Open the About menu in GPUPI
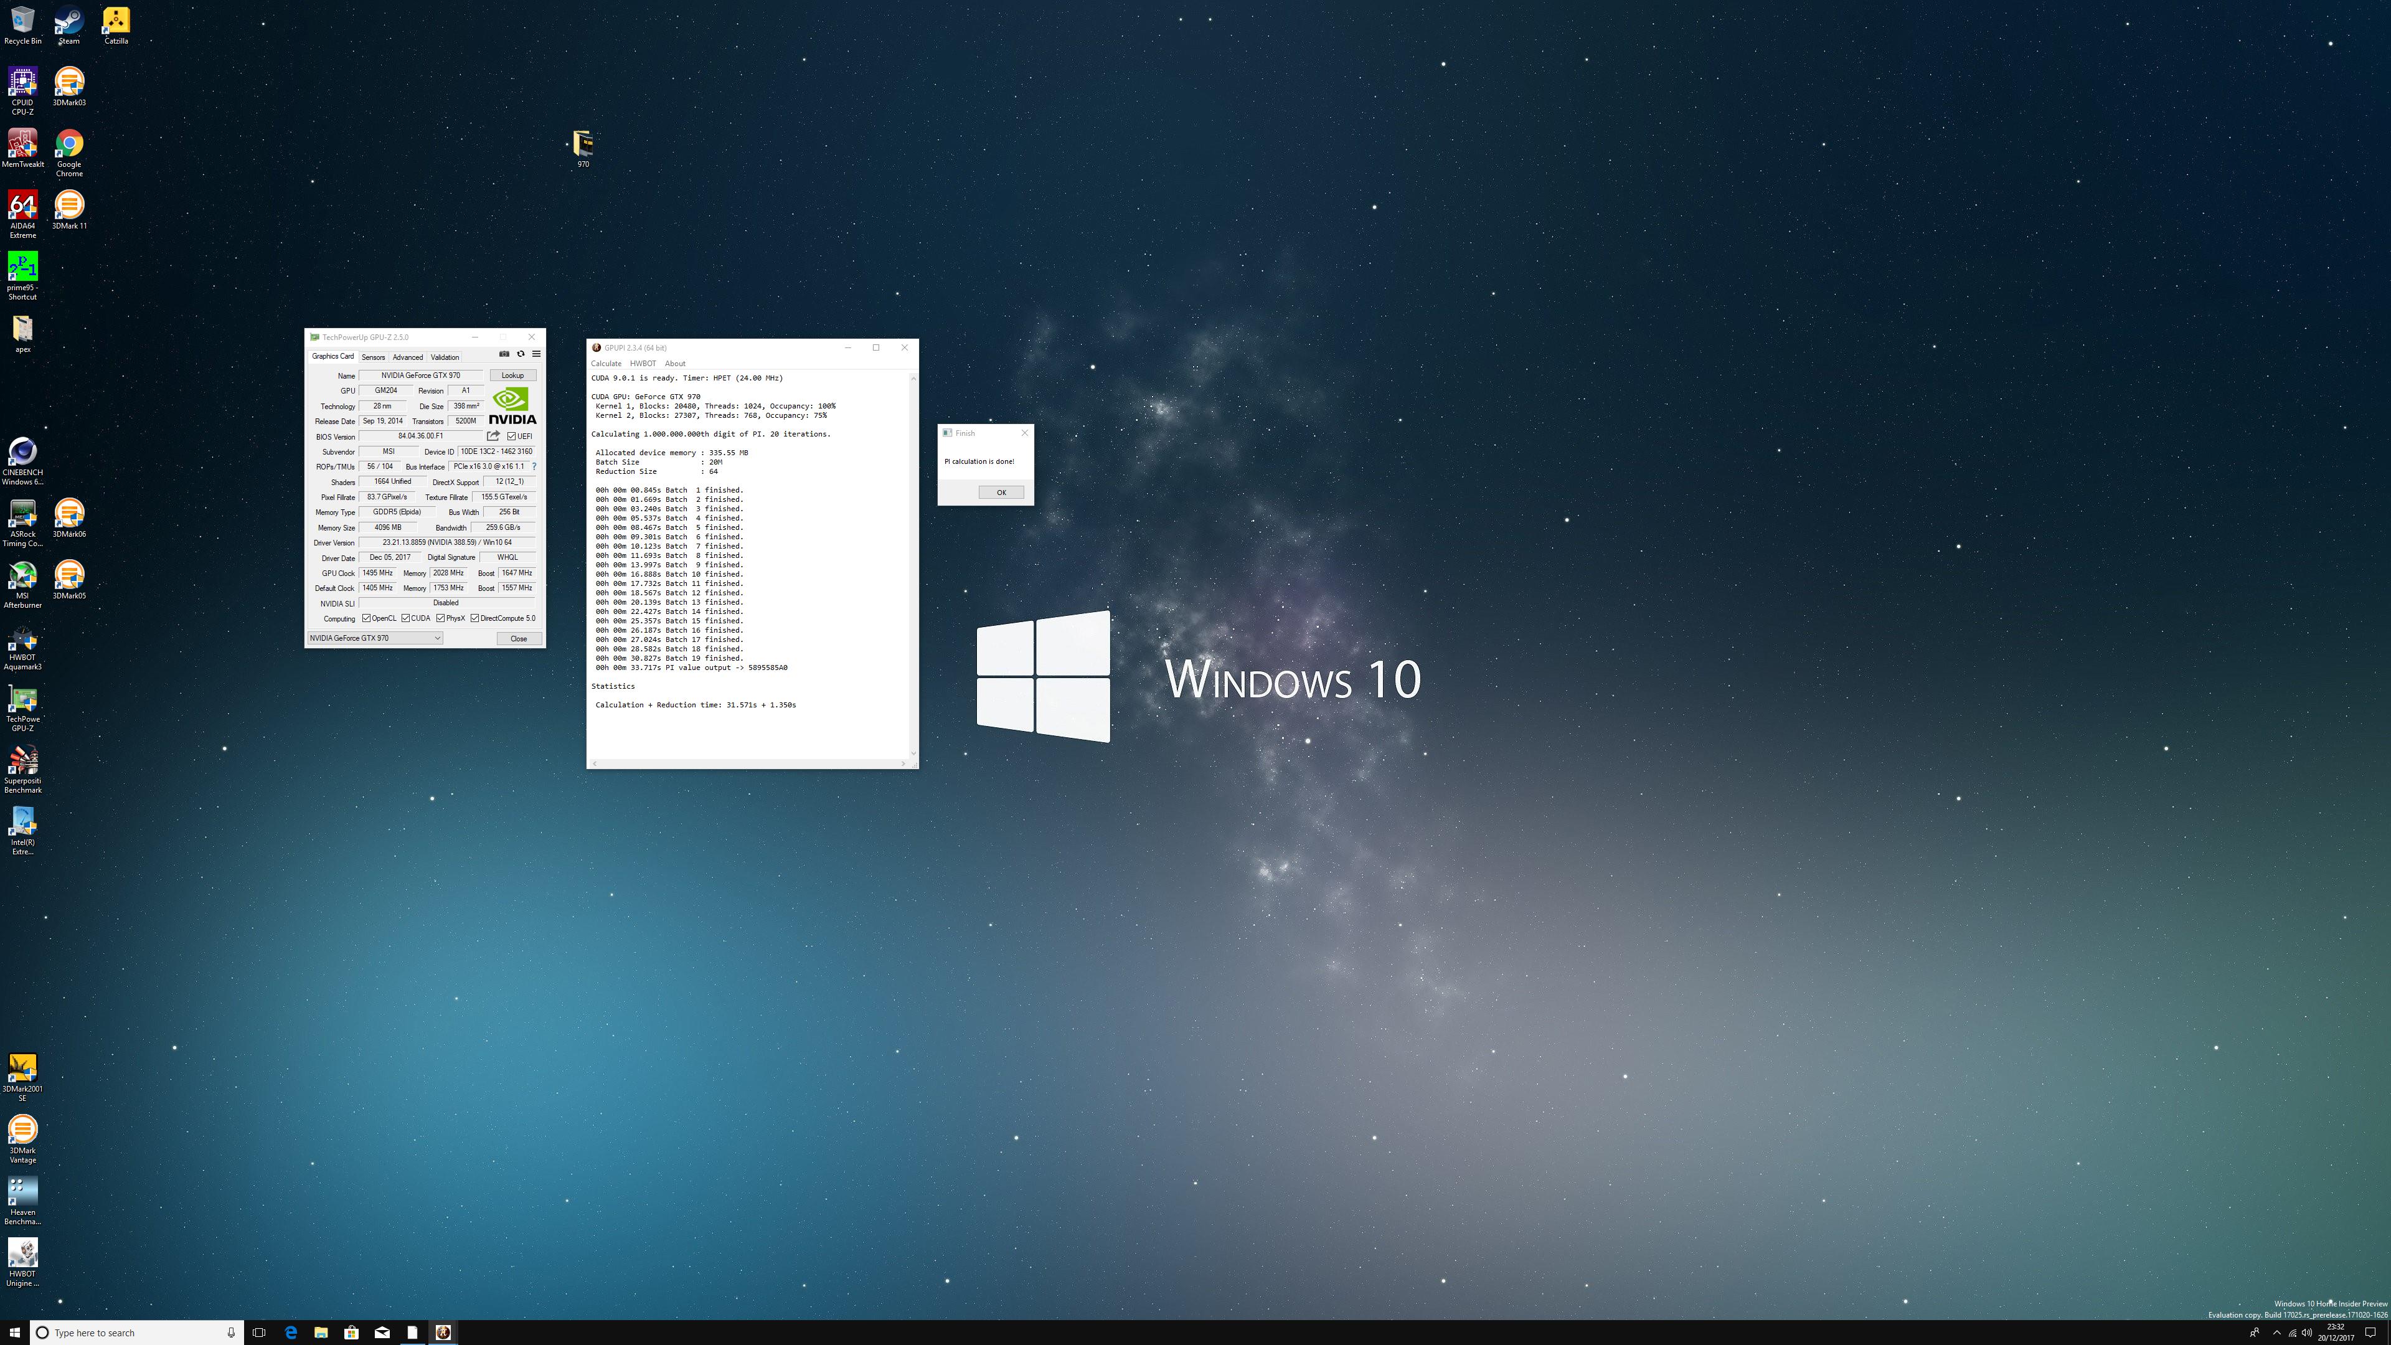The image size is (2391, 1345). point(675,364)
